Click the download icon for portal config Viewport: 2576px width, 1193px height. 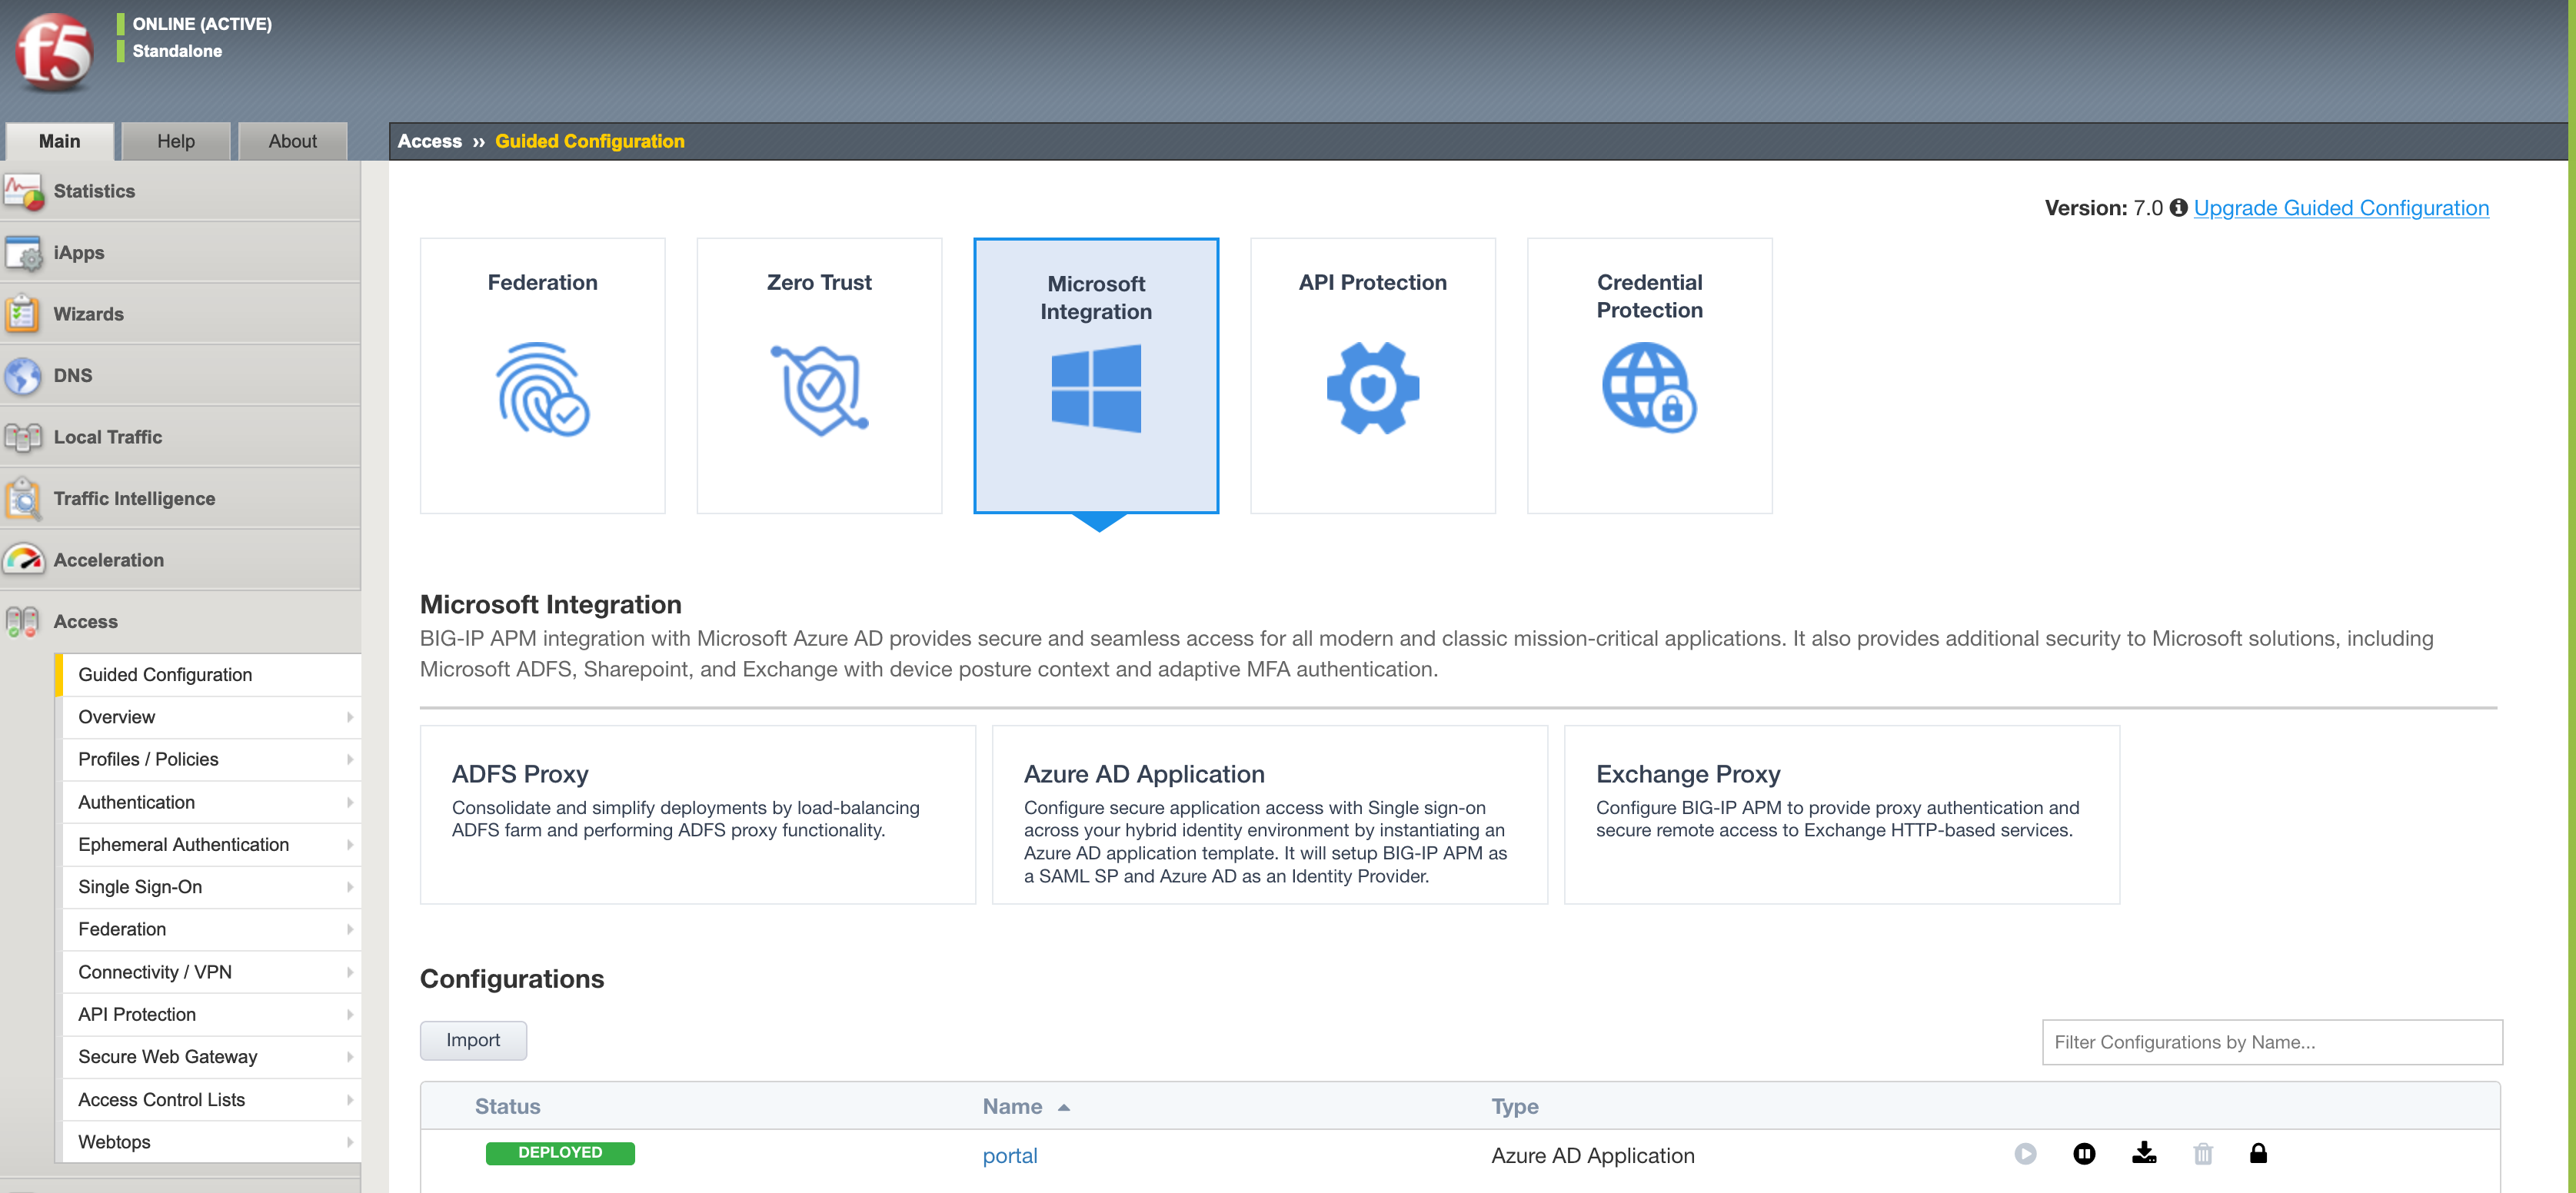click(2142, 1154)
